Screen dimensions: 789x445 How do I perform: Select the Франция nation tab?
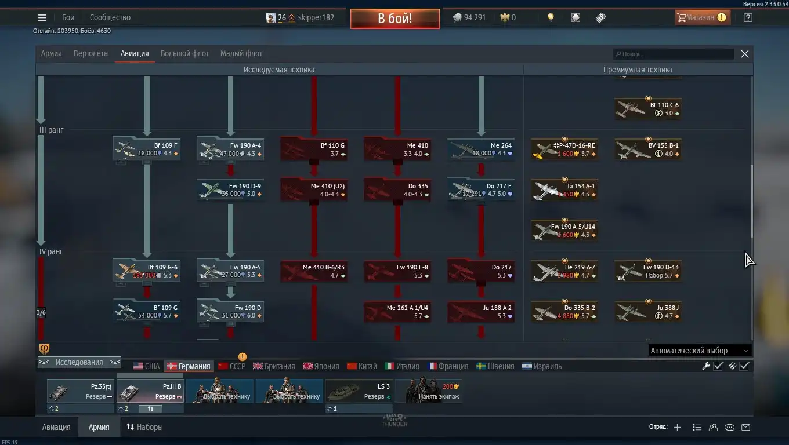[448, 366]
